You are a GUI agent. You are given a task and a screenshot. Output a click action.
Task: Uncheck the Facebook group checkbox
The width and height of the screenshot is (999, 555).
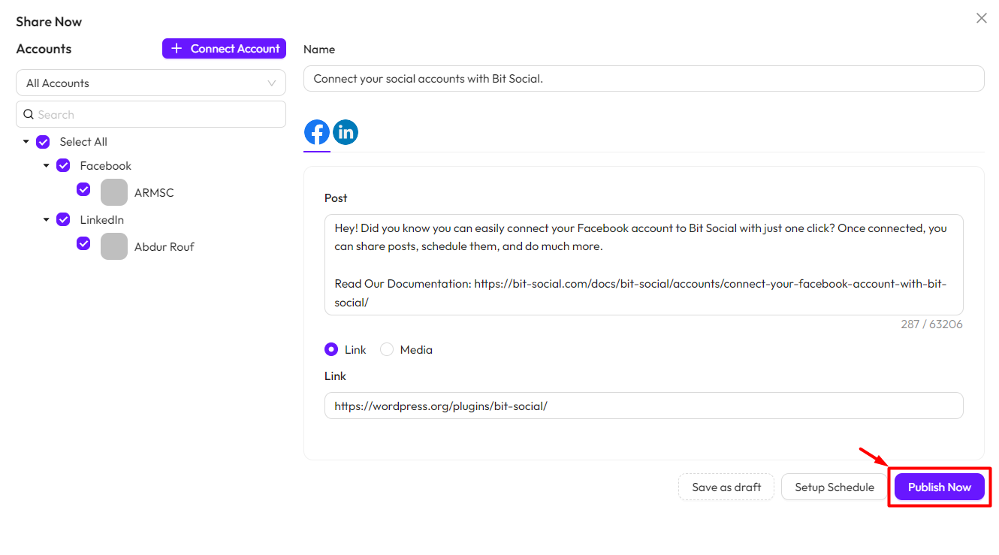click(63, 166)
